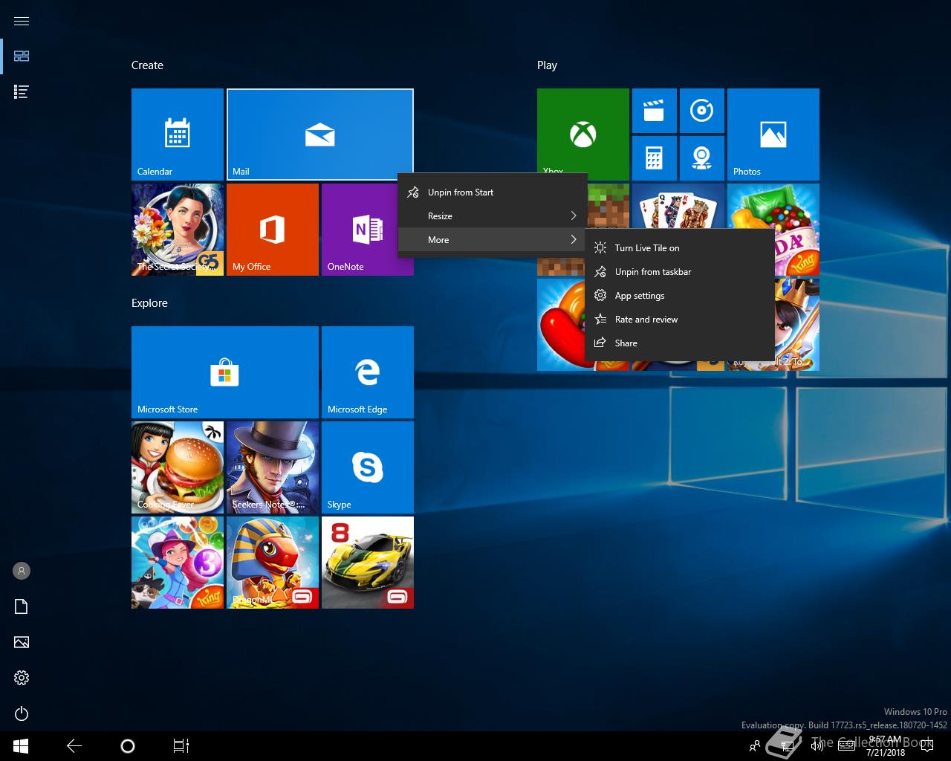The height and width of the screenshot is (761, 951).
Task: Select Rate and review
Action: 679,320
